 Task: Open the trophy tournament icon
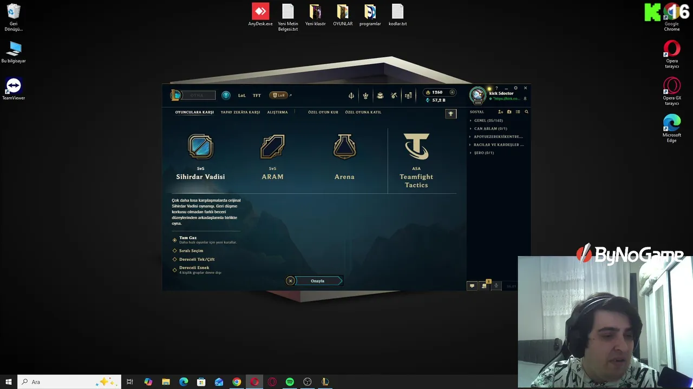pos(450,113)
